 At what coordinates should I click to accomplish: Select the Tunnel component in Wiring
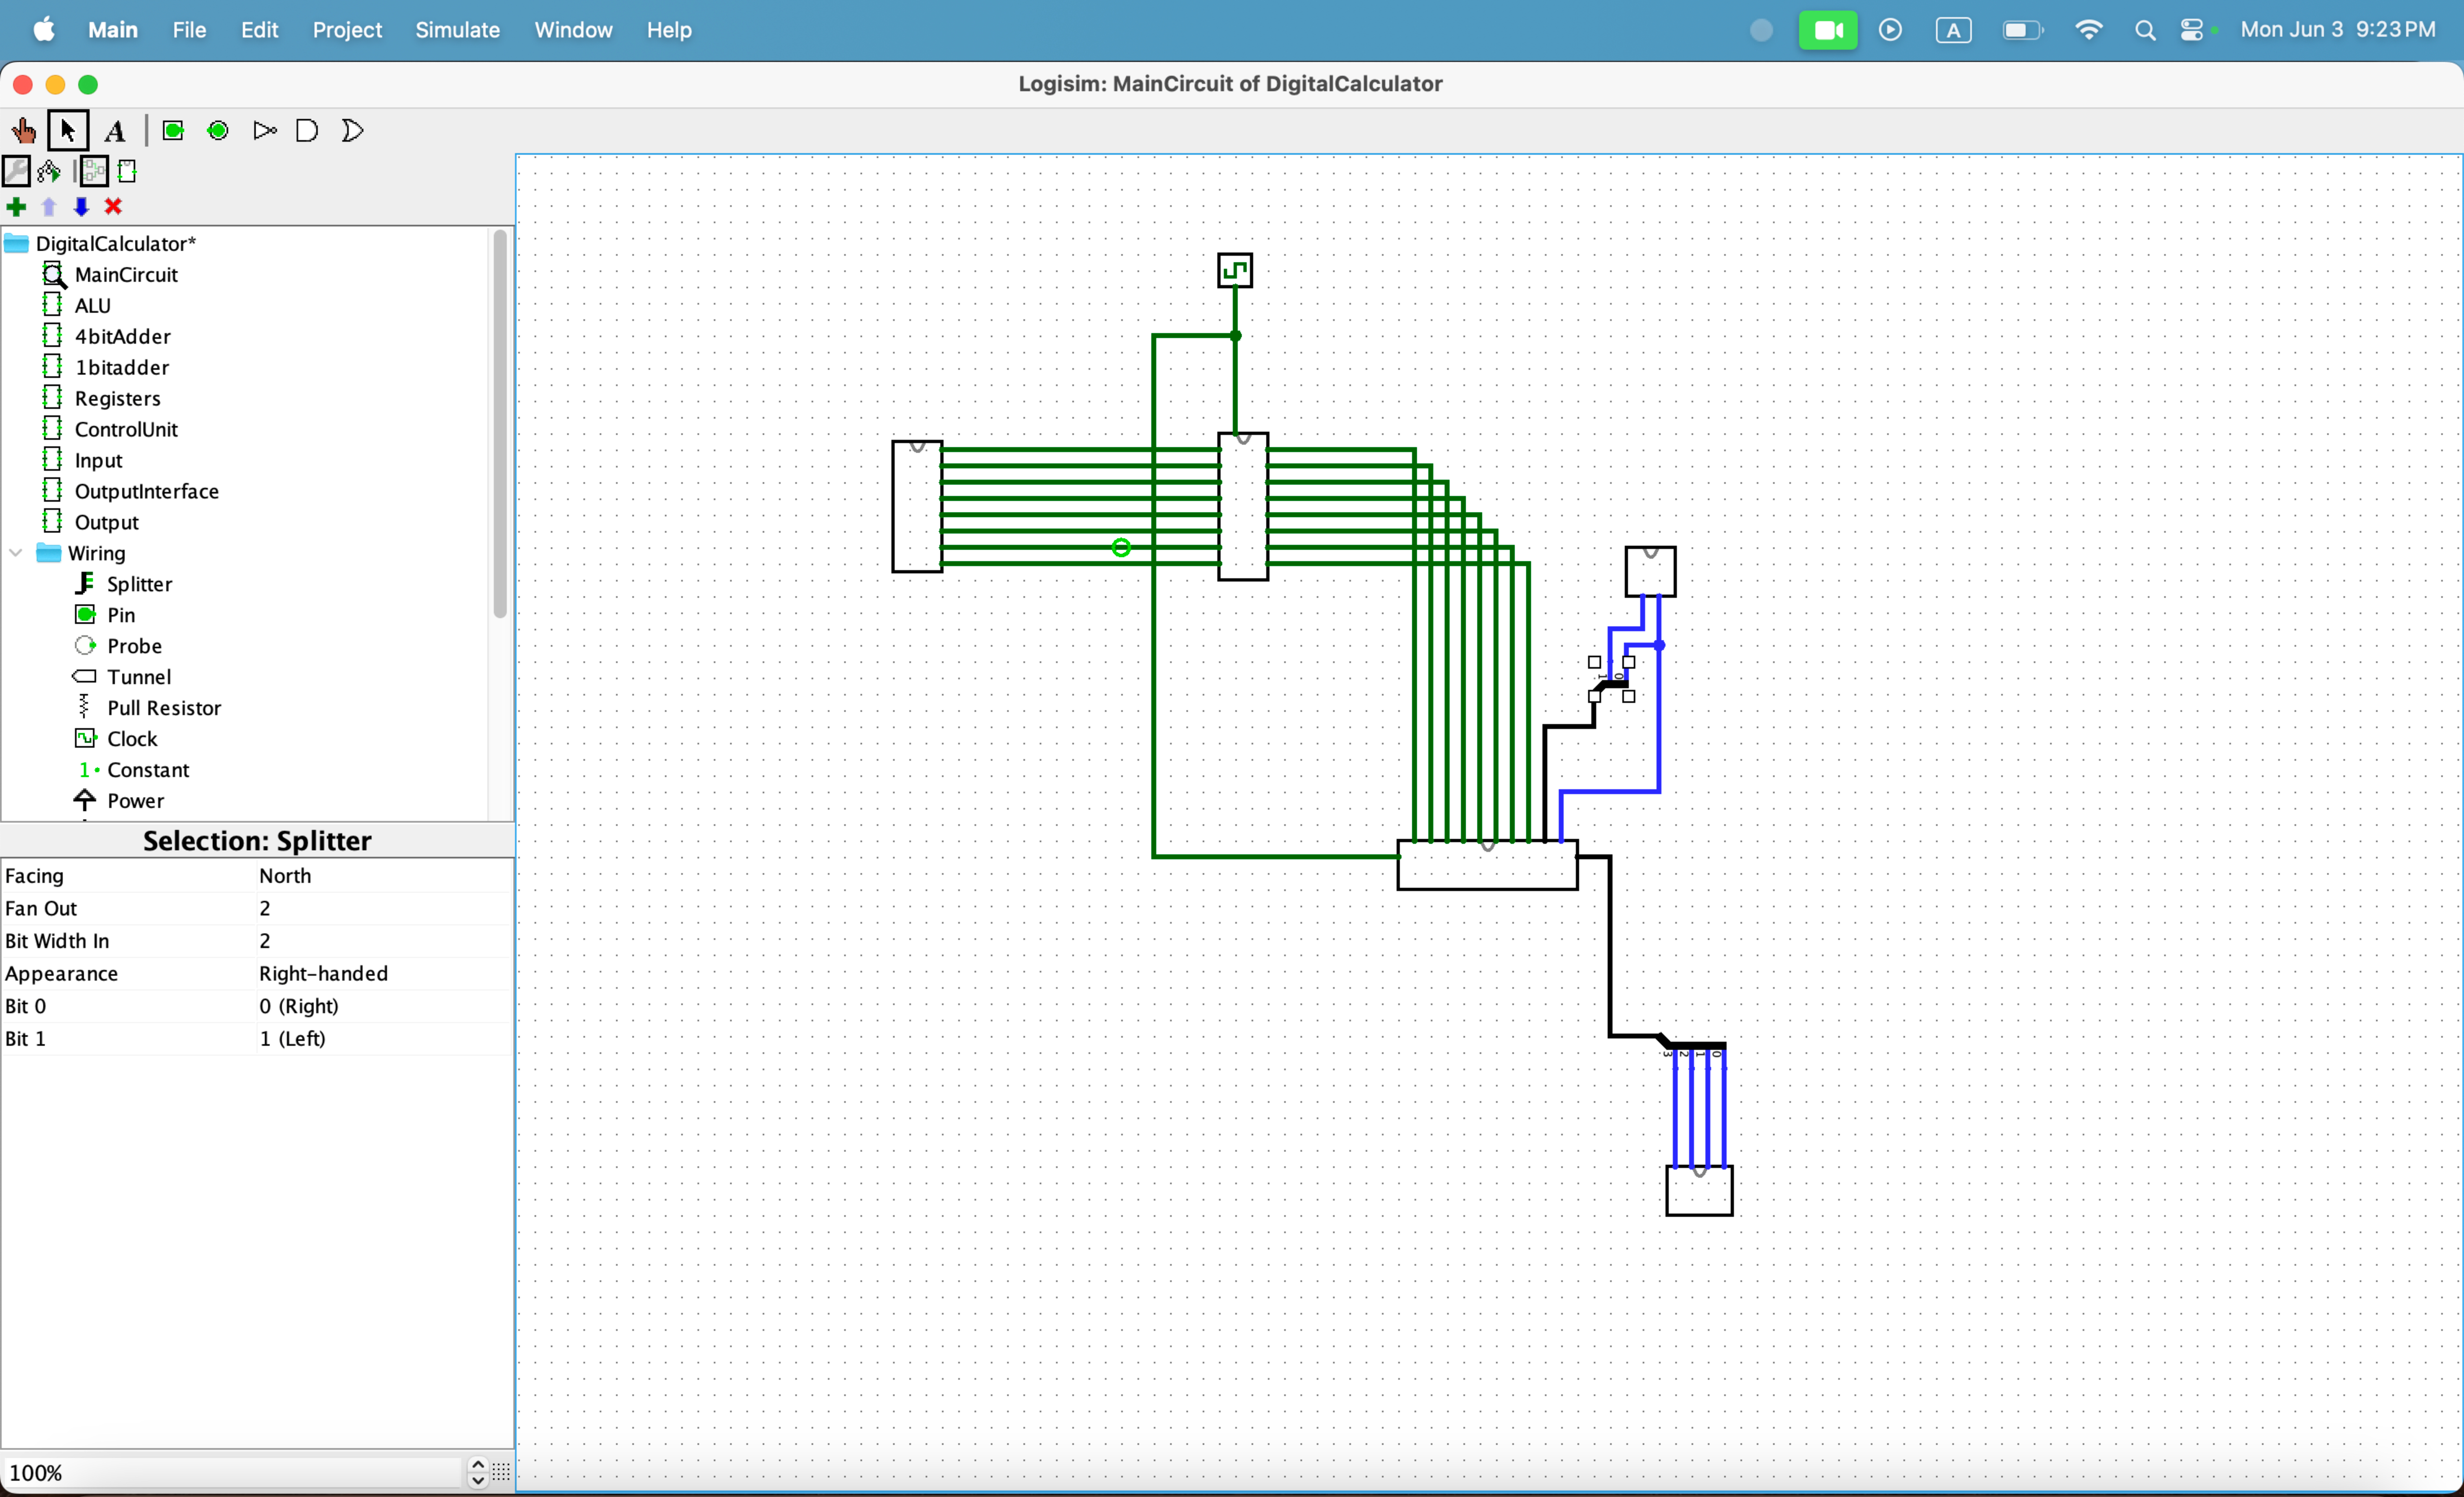[138, 676]
